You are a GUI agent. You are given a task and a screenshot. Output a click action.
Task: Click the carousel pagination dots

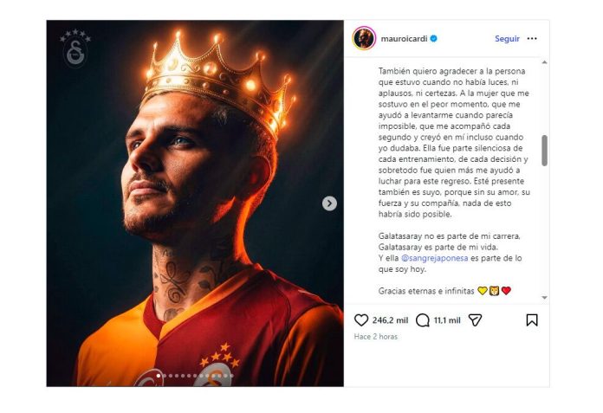click(x=195, y=376)
